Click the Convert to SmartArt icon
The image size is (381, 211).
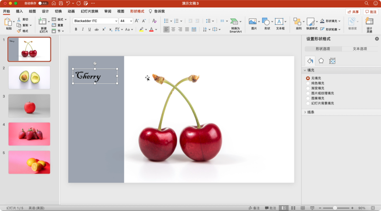pyautogui.click(x=234, y=22)
